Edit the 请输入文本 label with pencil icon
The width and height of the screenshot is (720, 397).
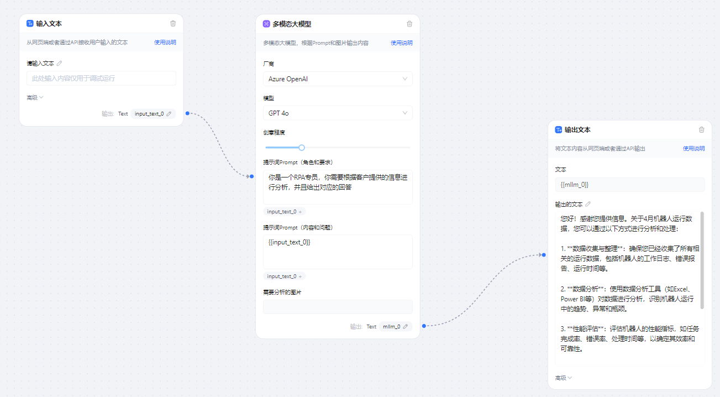click(x=59, y=64)
